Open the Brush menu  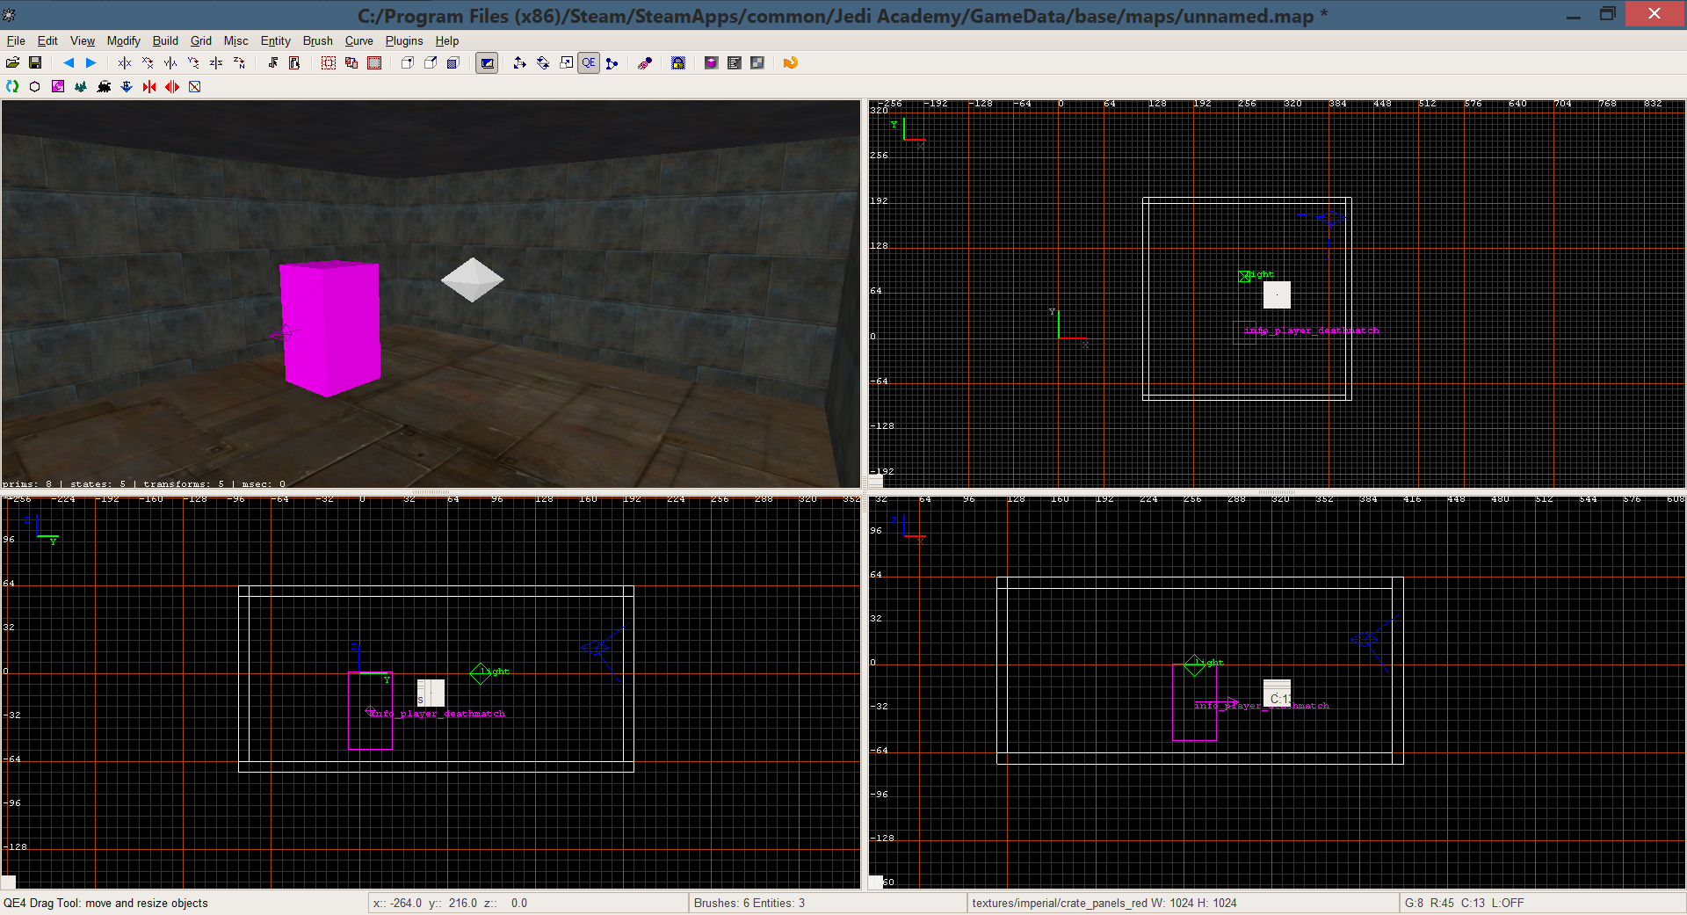(318, 40)
